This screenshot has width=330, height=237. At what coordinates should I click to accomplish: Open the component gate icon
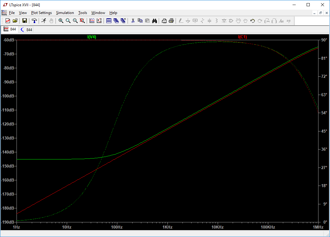pyautogui.click(x=231, y=21)
